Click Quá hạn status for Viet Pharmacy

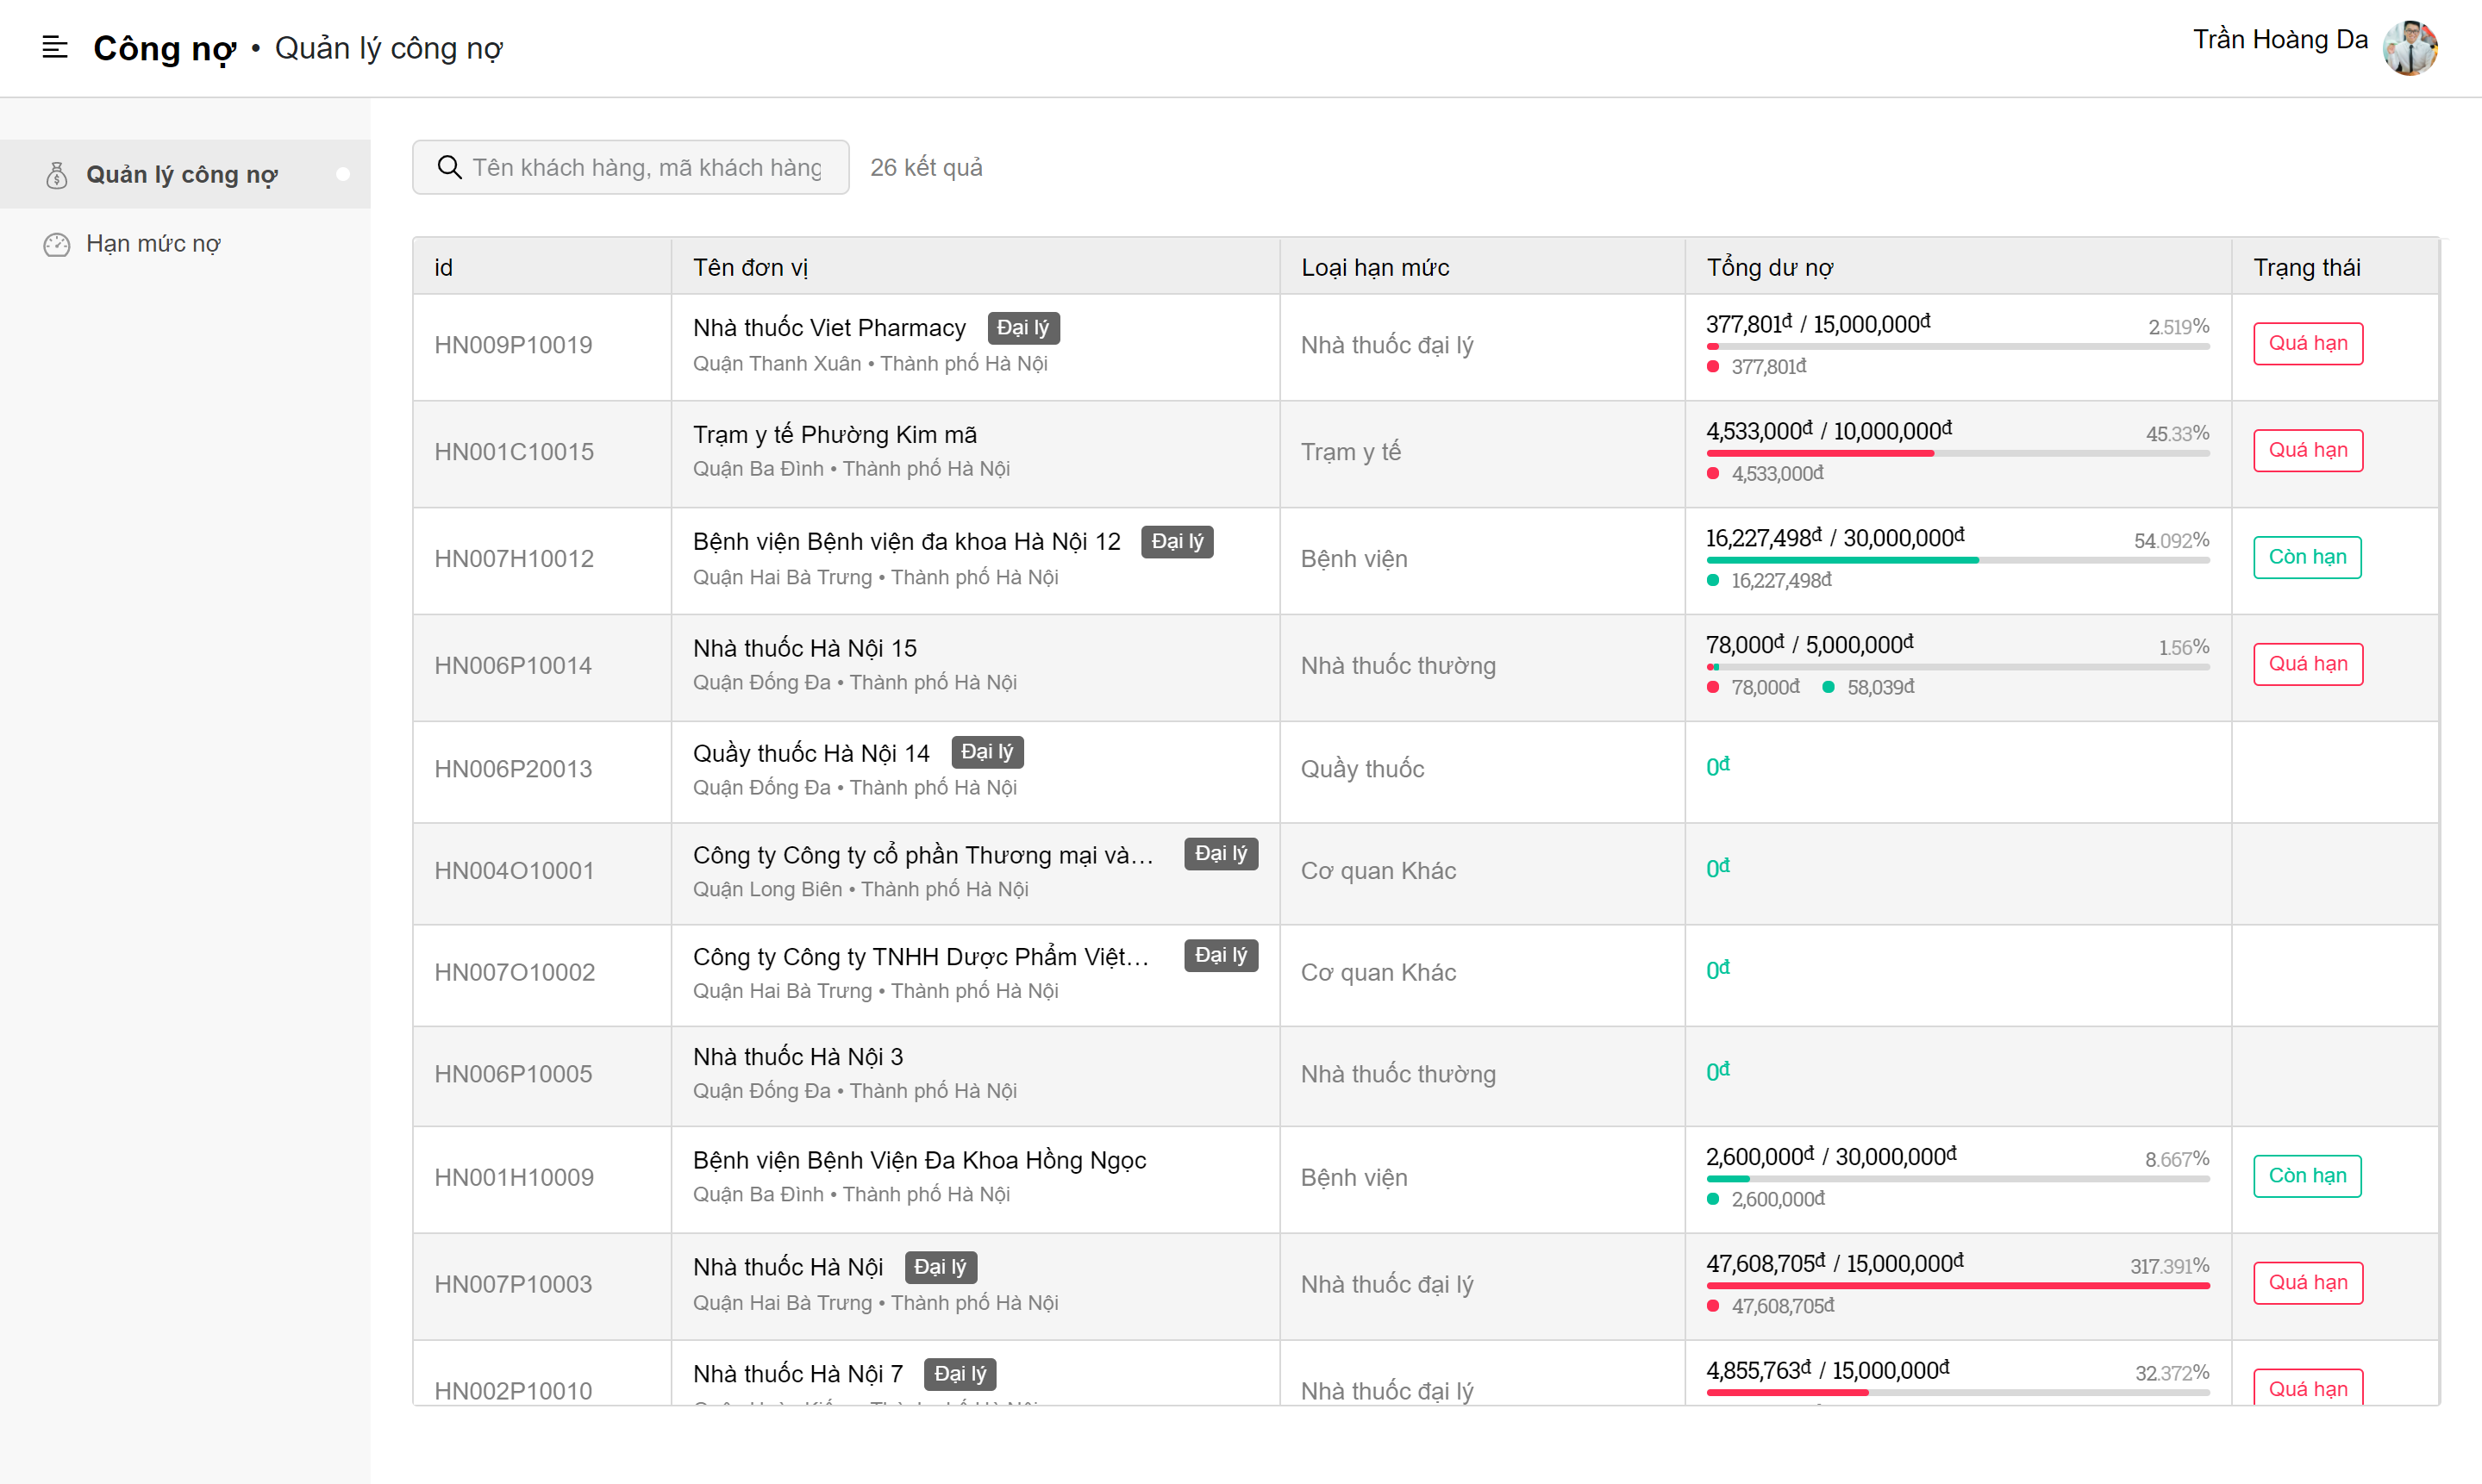point(2307,344)
